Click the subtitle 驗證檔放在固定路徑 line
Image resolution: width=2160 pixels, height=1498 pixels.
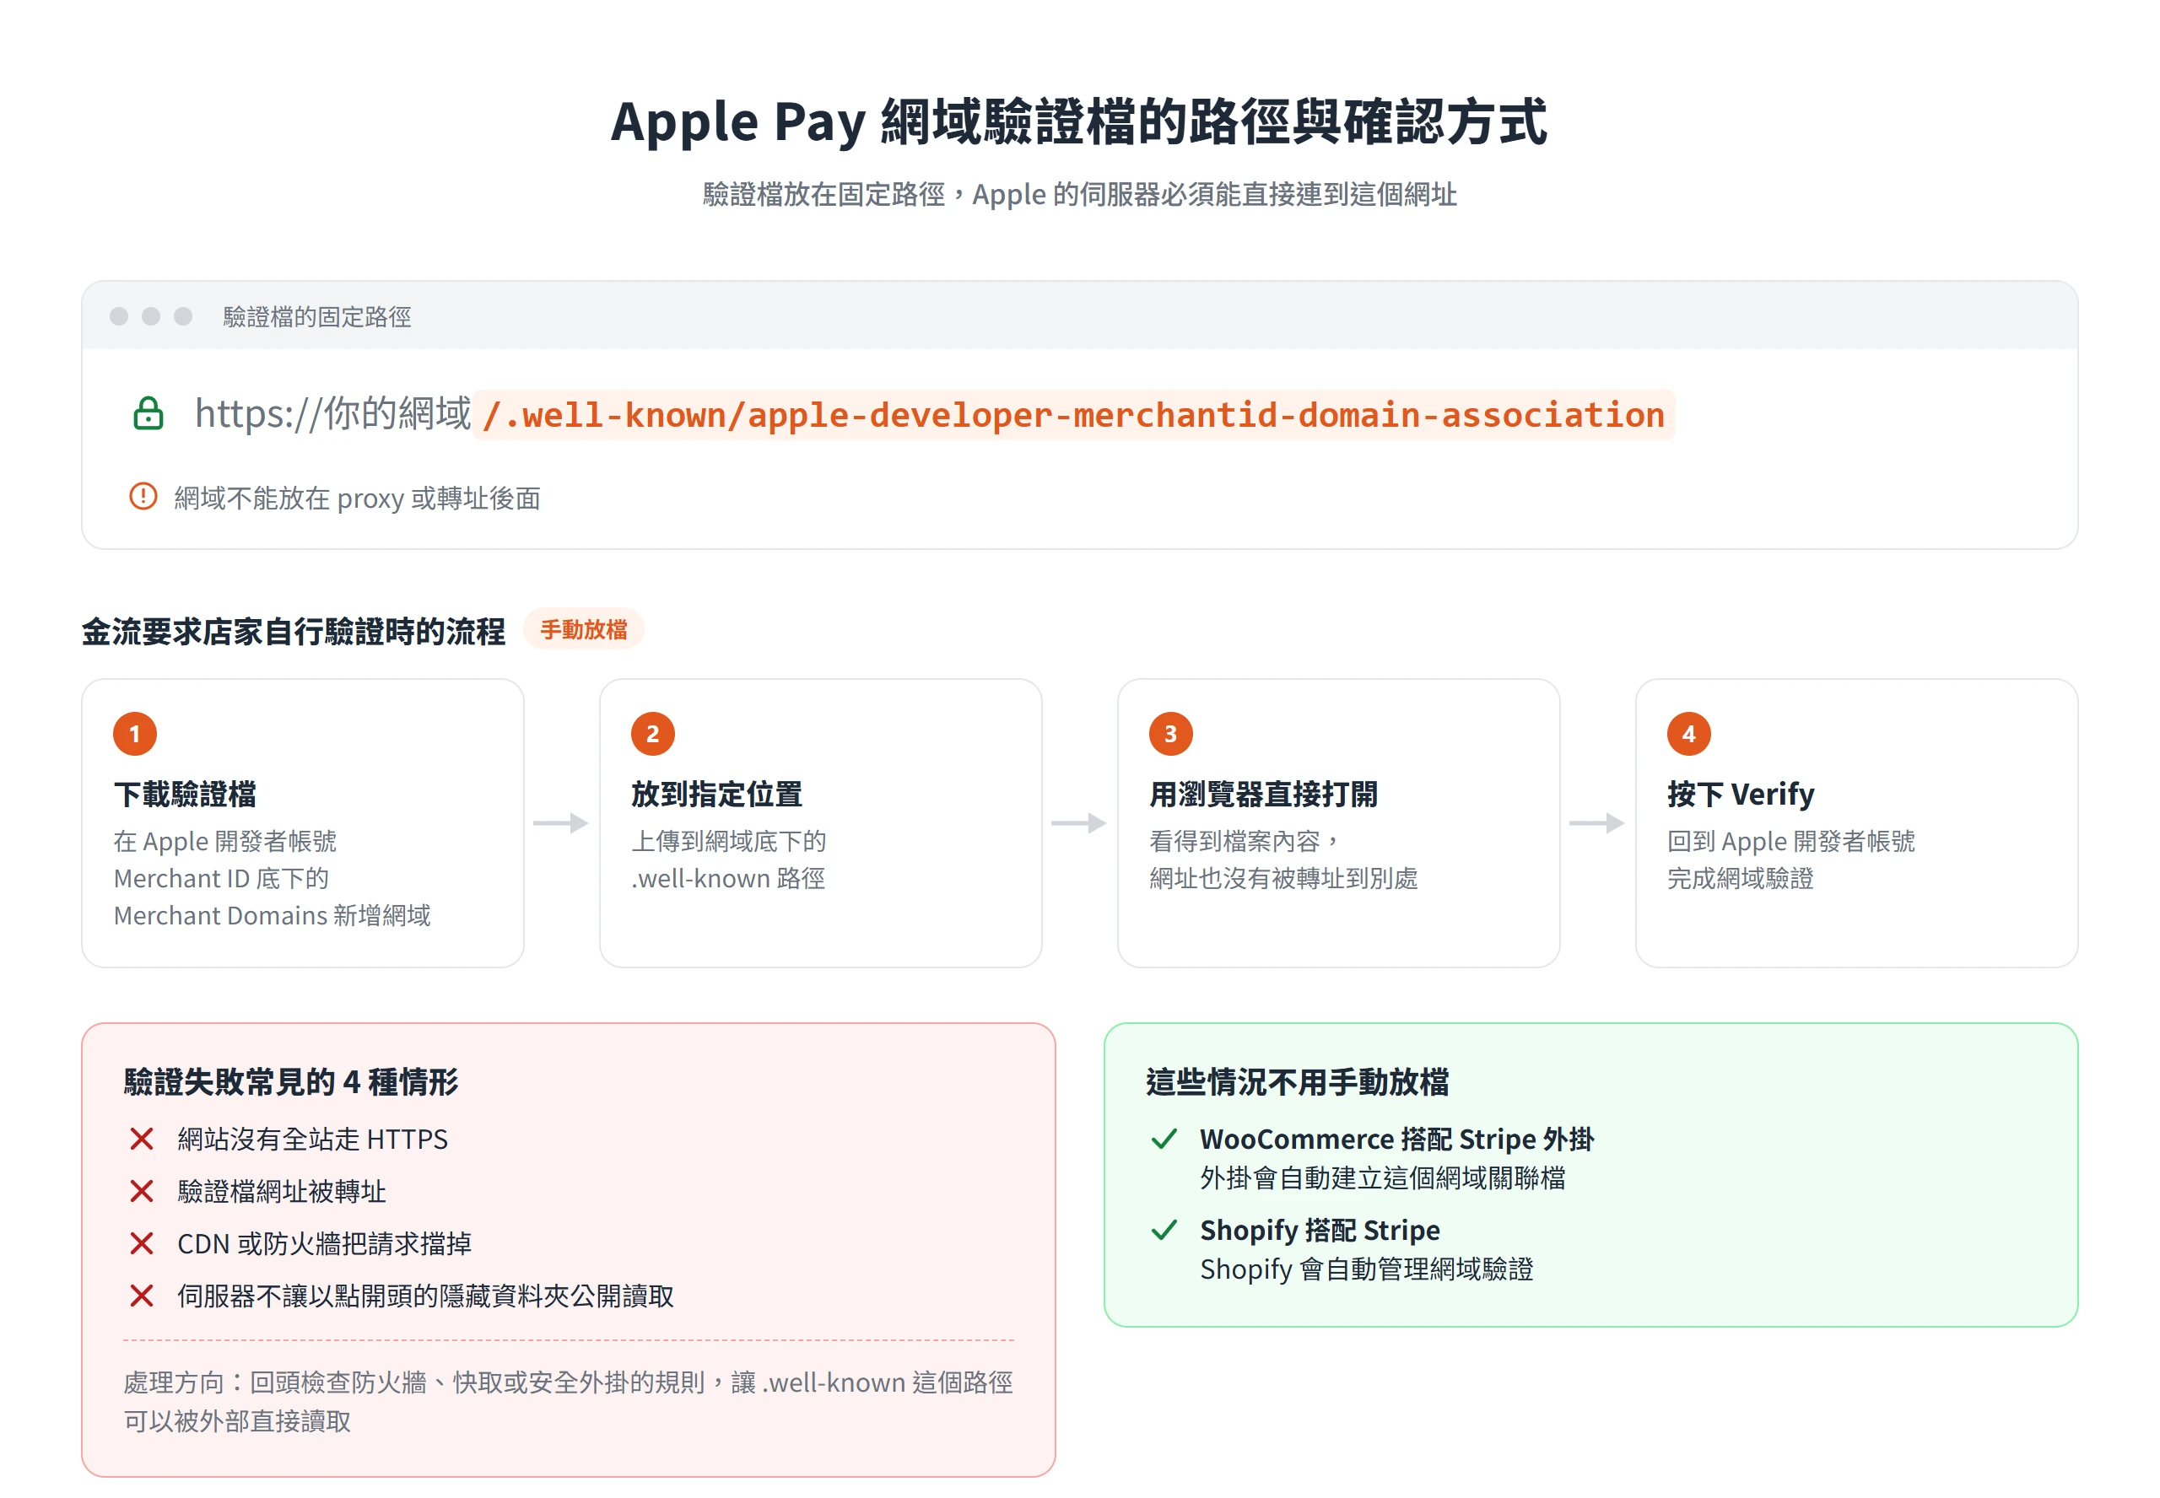pos(1079,194)
